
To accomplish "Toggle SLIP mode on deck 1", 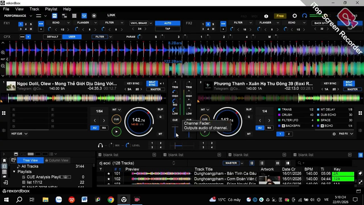I will pyautogui.click(x=160, y=109).
